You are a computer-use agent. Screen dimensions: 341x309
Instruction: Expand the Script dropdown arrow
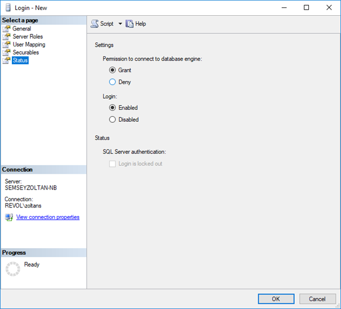[120, 24]
